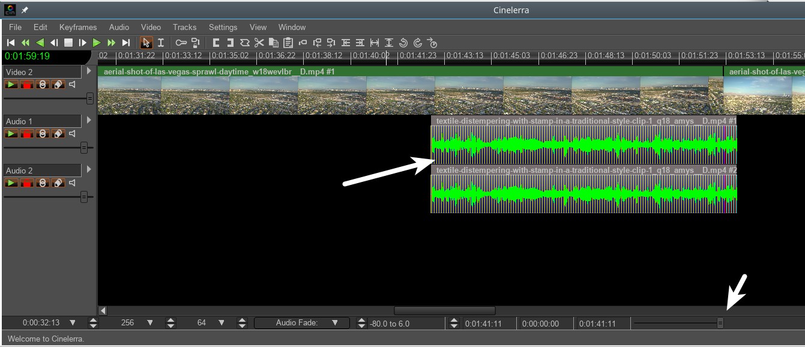Open the Tracks menu
The width and height of the screenshot is (805, 347).
(184, 27)
